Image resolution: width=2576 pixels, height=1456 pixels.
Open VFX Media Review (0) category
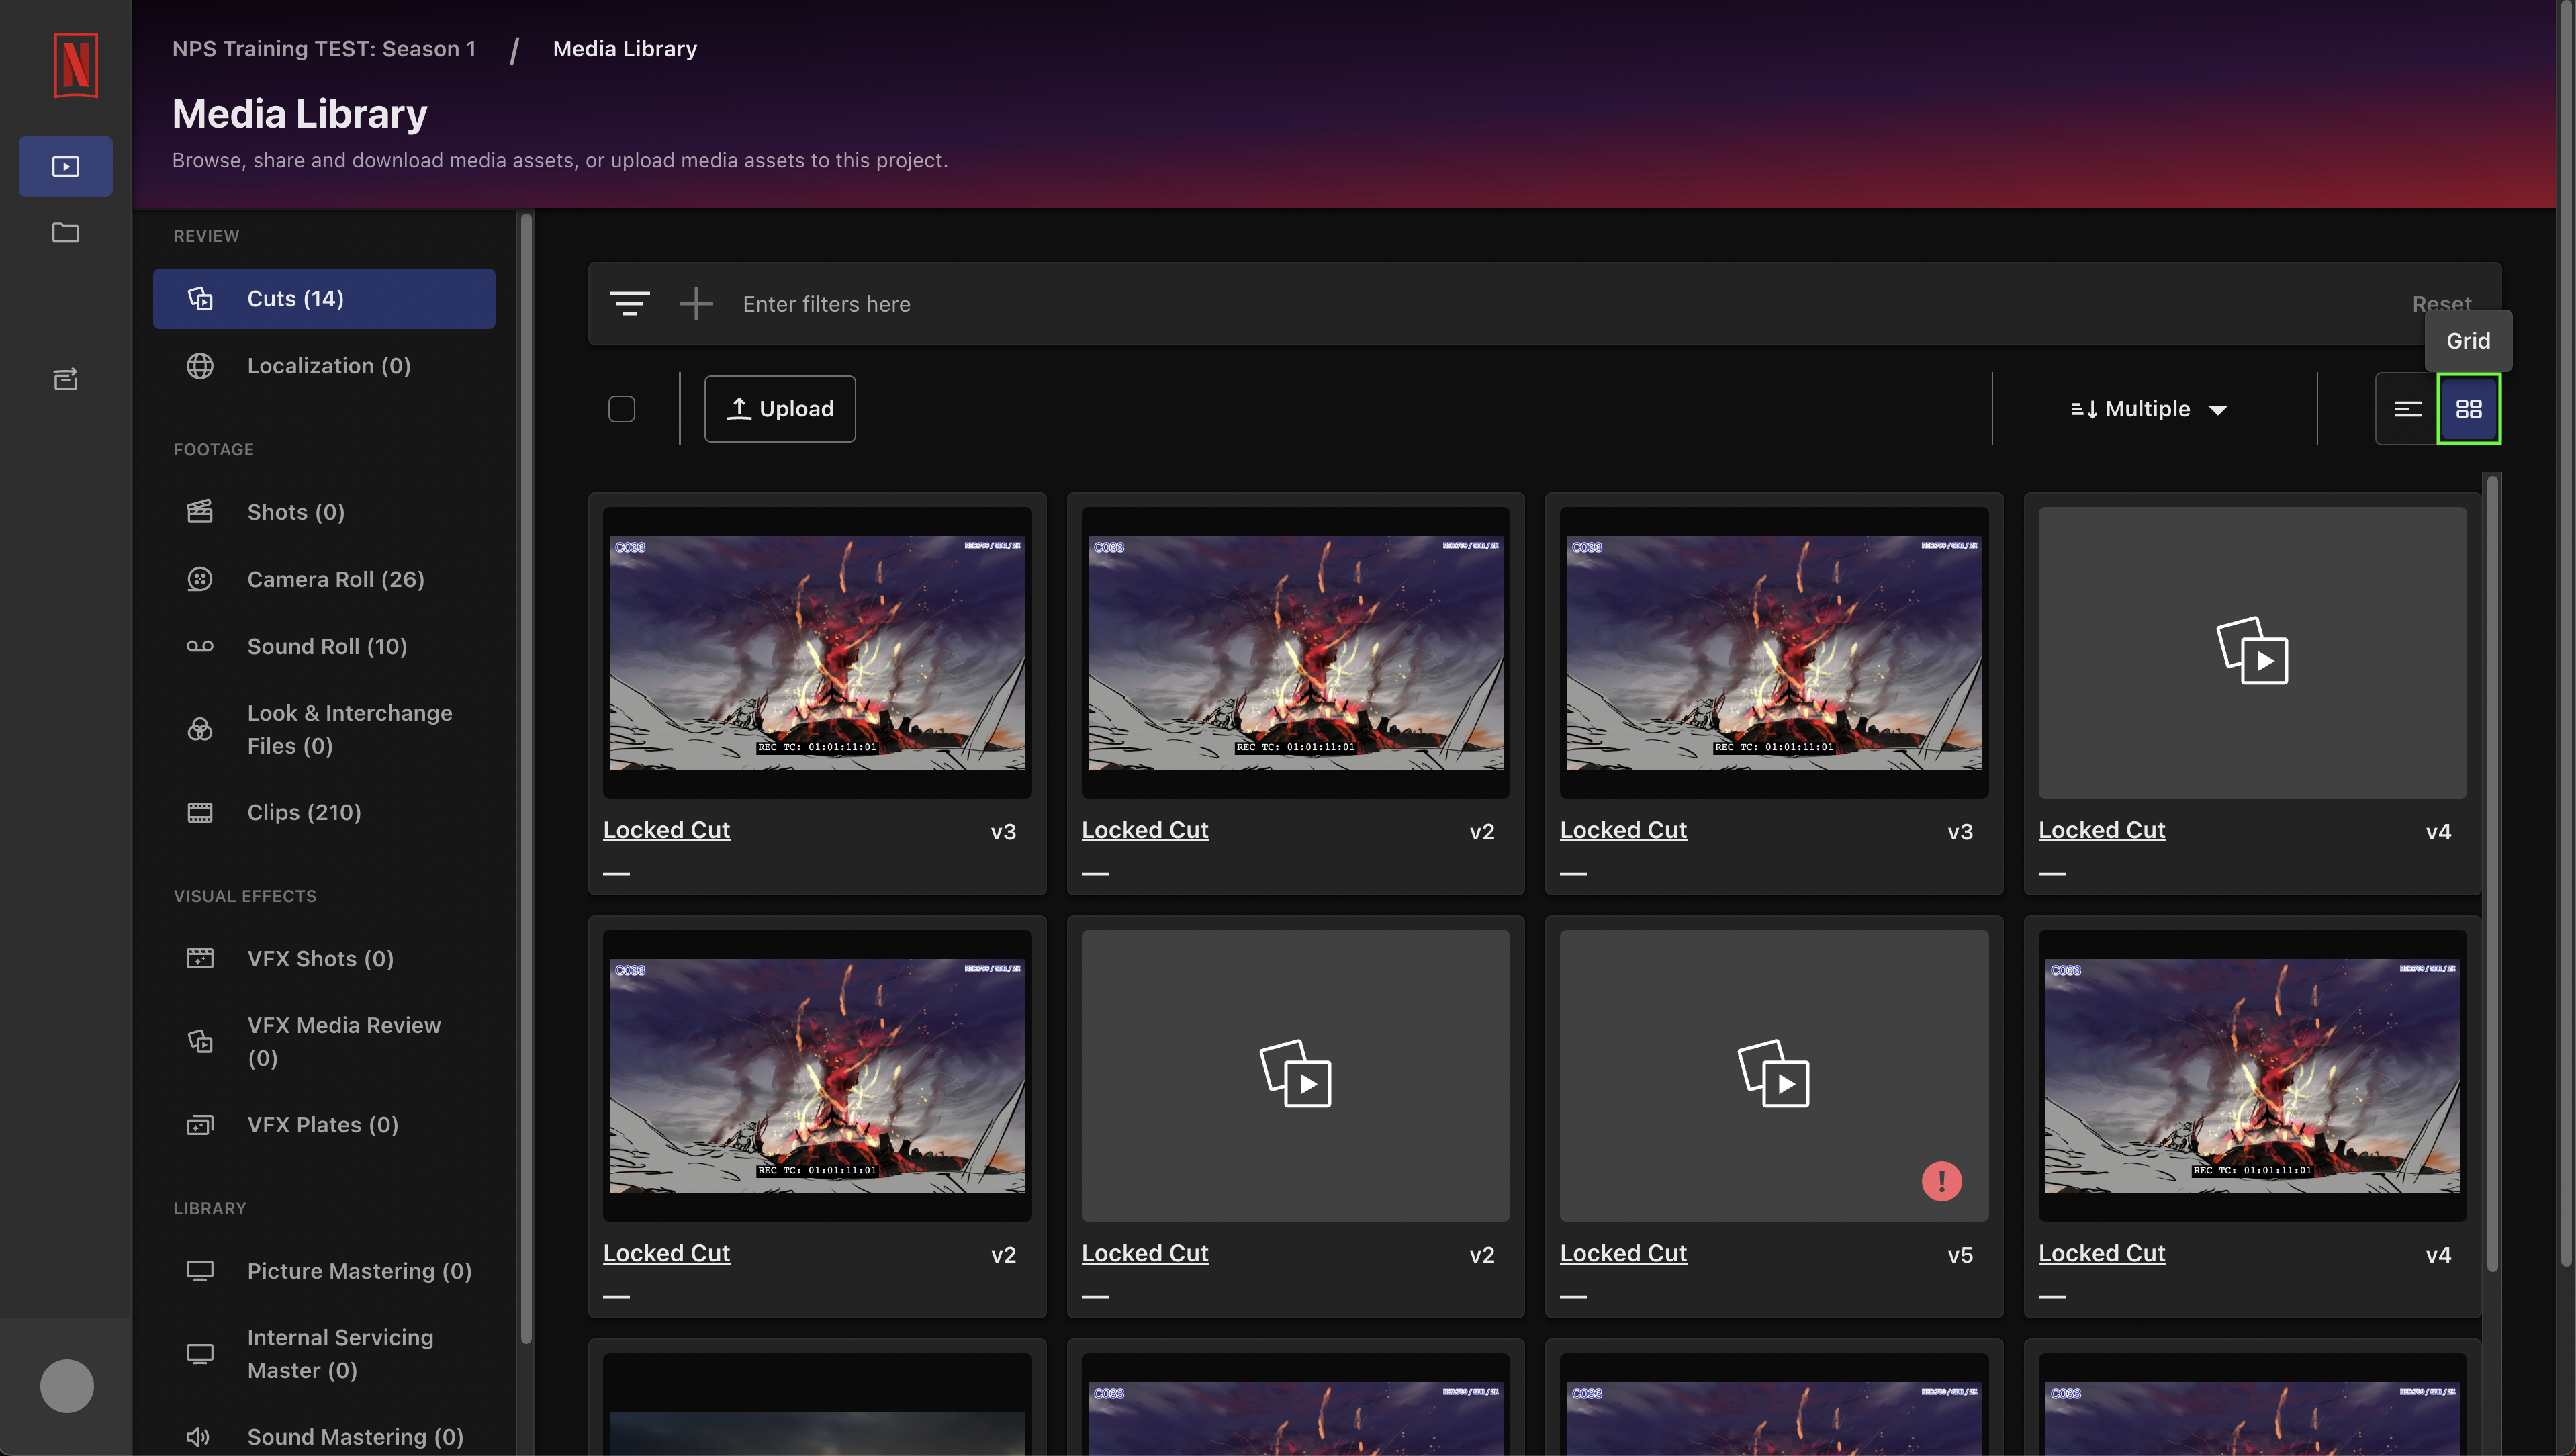click(324, 1041)
